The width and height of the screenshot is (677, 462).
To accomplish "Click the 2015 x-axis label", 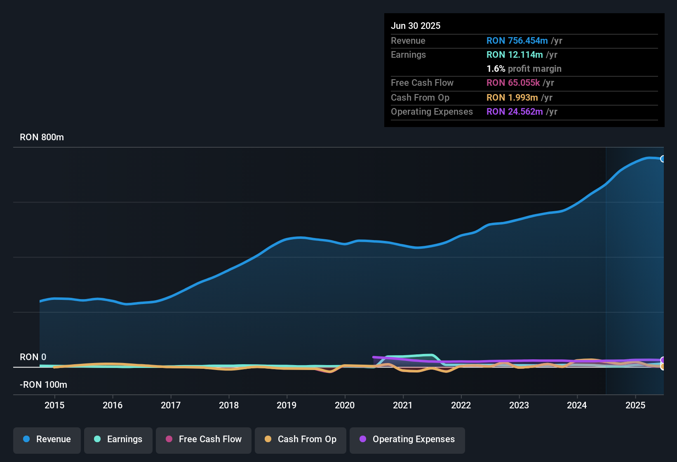I will click(54, 405).
